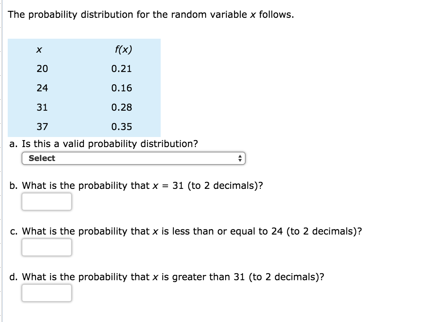Click the answer box under question b
The width and height of the screenshot is (445, 322).
46,202
